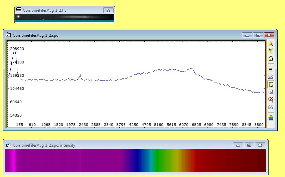Click the gray gradient ramp icon
The height and width of the screenshot is (177, 285).
pos(271,92)
